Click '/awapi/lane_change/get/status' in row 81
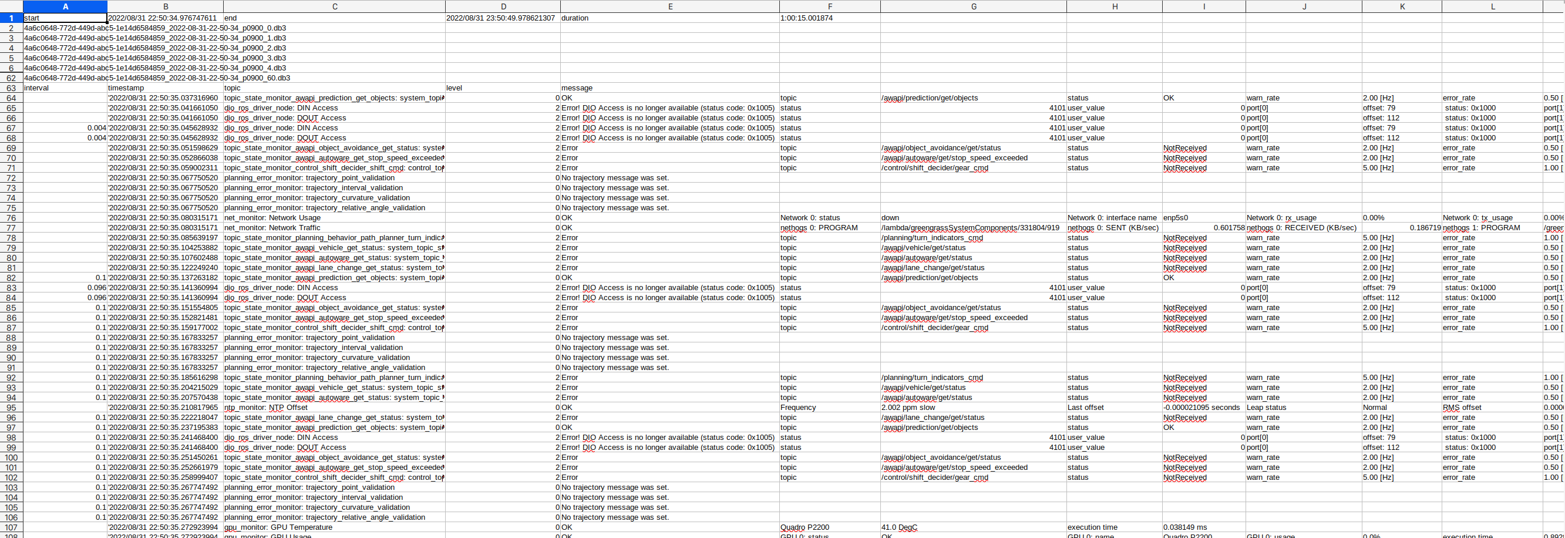The height and width of the screenshot is (538, 1565). (x=973, y=267)
